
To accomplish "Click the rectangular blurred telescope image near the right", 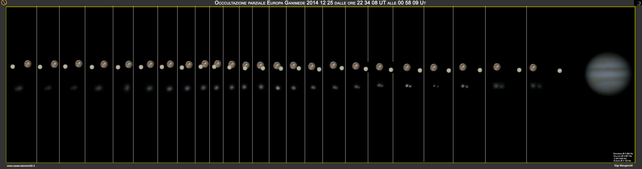I will [x=498, y=86].
